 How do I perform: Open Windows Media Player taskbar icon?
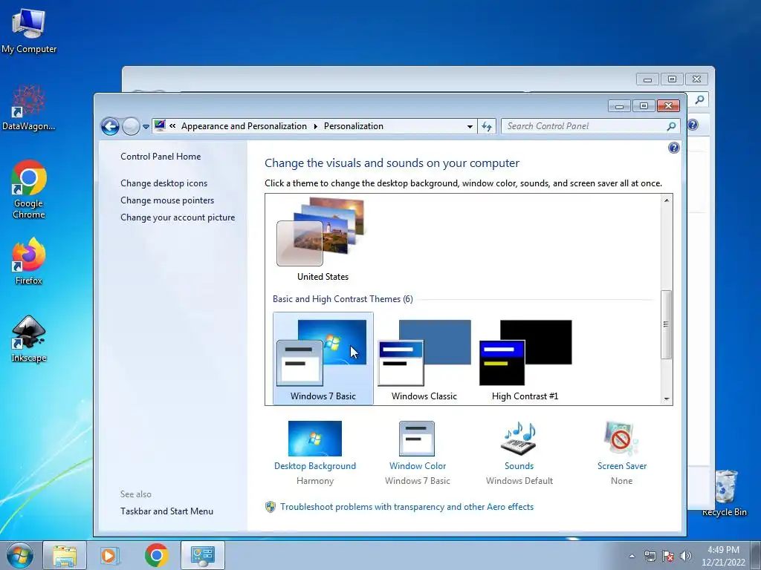pos(109,555)
